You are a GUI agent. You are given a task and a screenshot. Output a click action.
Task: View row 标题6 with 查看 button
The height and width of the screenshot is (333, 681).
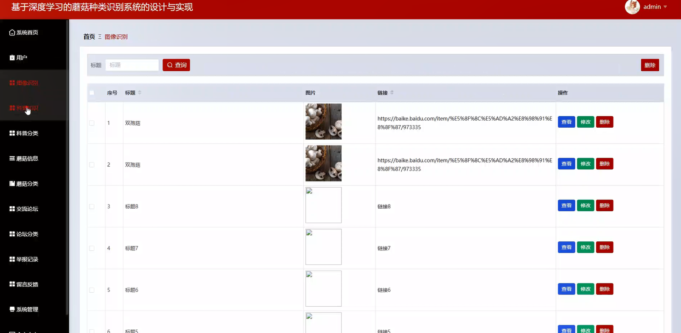(x=566, y=289)
